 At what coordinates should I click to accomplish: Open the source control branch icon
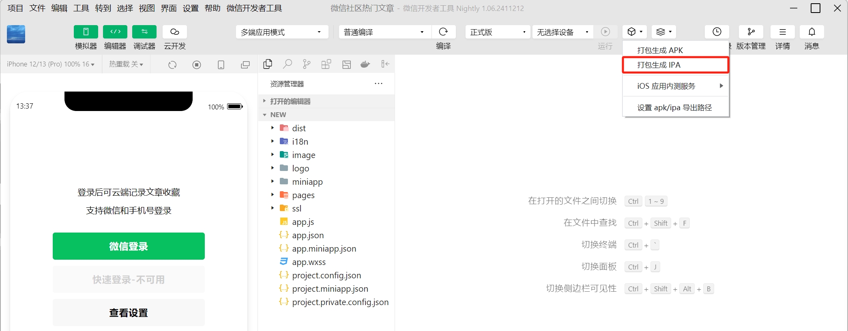coord(307,64)
